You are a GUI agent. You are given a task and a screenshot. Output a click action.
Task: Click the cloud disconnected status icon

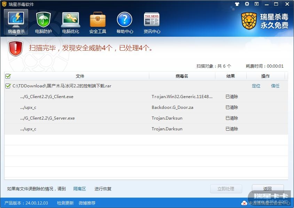(244, 203)
